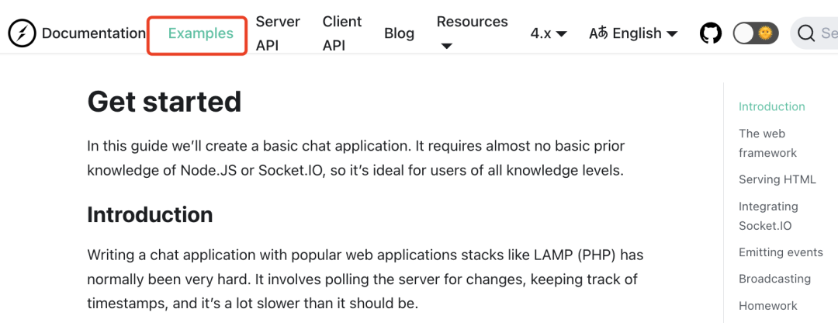
Task: Expand the Resources dropdown menu
Action: pyautogui.click(x=472, y=33)
